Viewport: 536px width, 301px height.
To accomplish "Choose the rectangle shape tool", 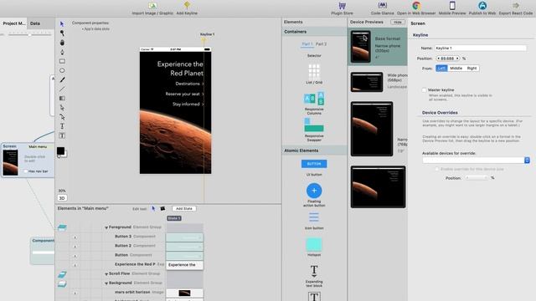I will click(62, 61).
